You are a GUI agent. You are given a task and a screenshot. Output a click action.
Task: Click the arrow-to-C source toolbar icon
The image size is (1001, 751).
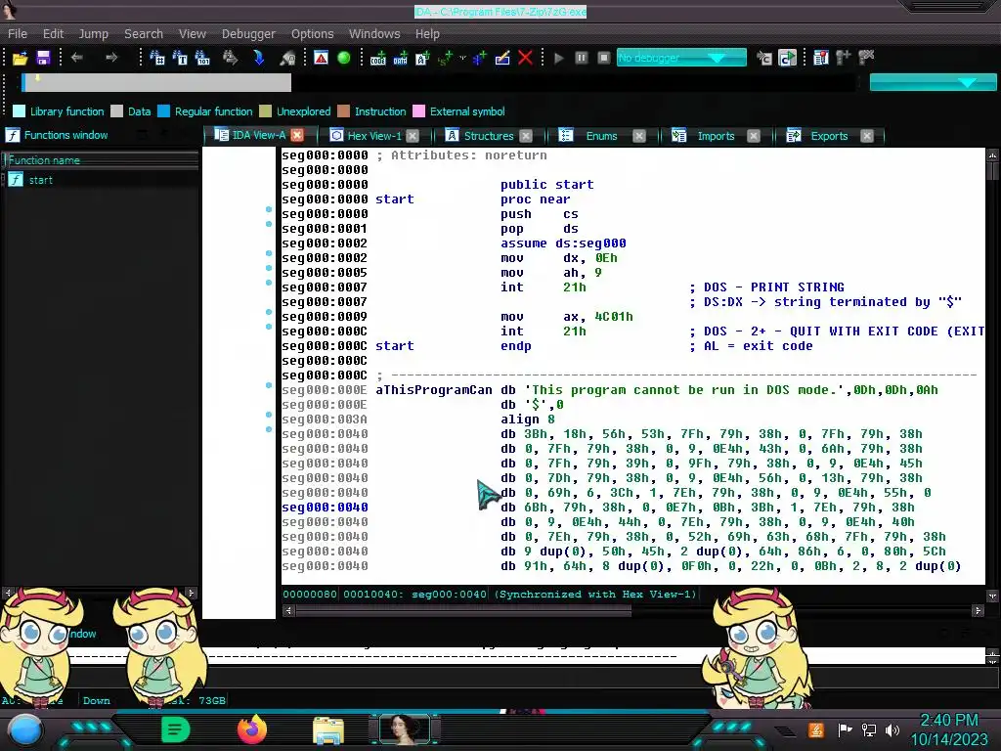pos(764,58)
